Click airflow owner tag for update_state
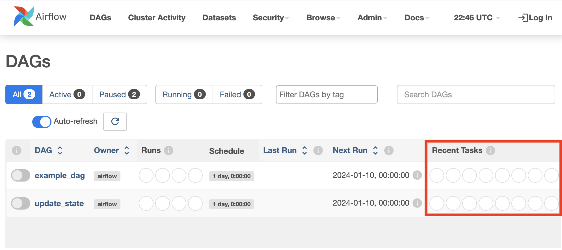562x250 pixels. pyautogui.click(x=107, y=204)
